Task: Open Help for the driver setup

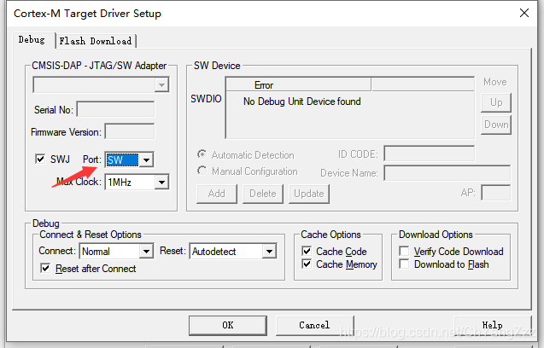Action: pyautogui.click(x=492, y=326)
